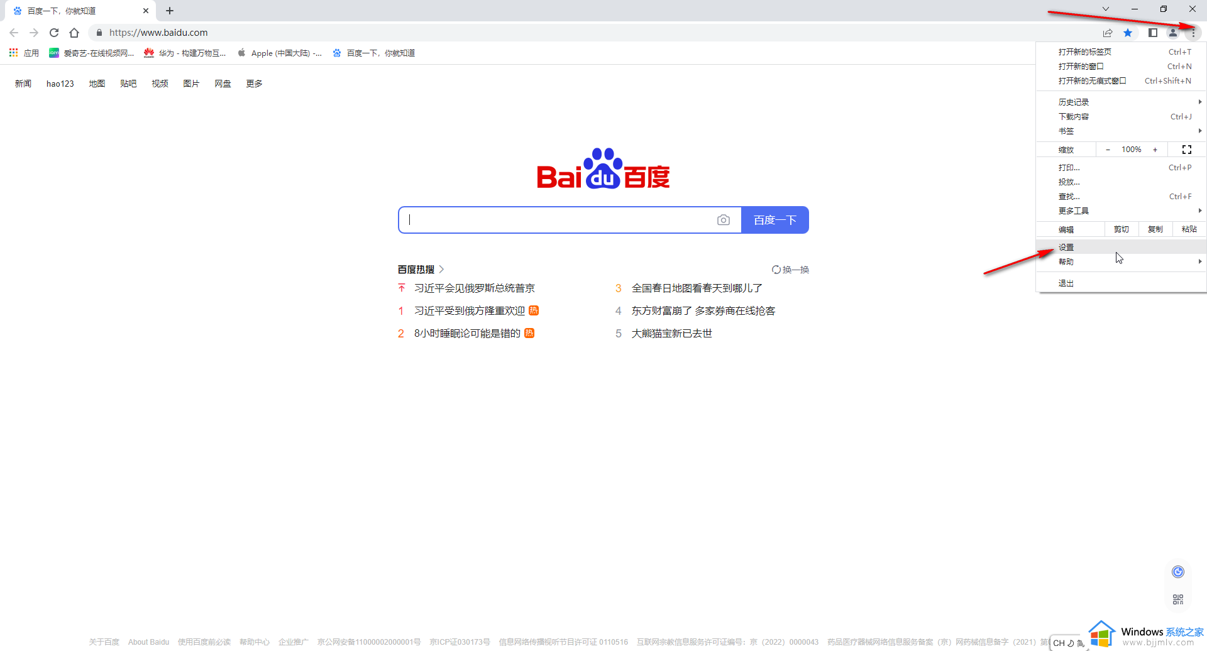1207x651 pixels.
Task: Open the 新闻 link
Action: tap(23, 84)
